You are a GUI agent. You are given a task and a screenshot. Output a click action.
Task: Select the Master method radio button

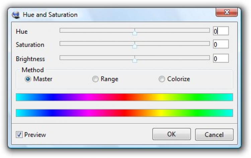[x=28, y=79]
